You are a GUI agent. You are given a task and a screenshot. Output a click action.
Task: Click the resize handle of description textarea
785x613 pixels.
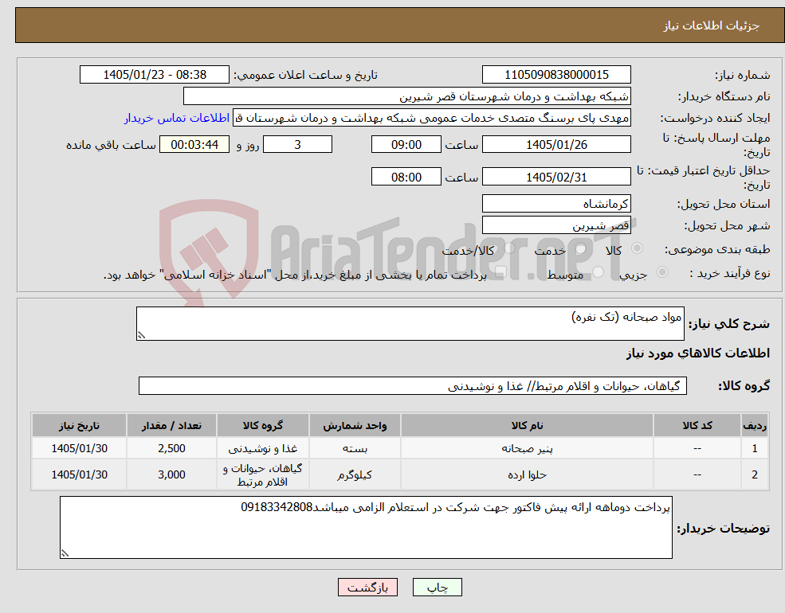141,335
